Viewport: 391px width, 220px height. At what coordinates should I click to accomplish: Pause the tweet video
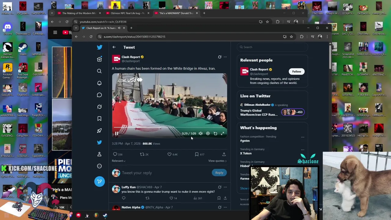click(x=117, y=134)
